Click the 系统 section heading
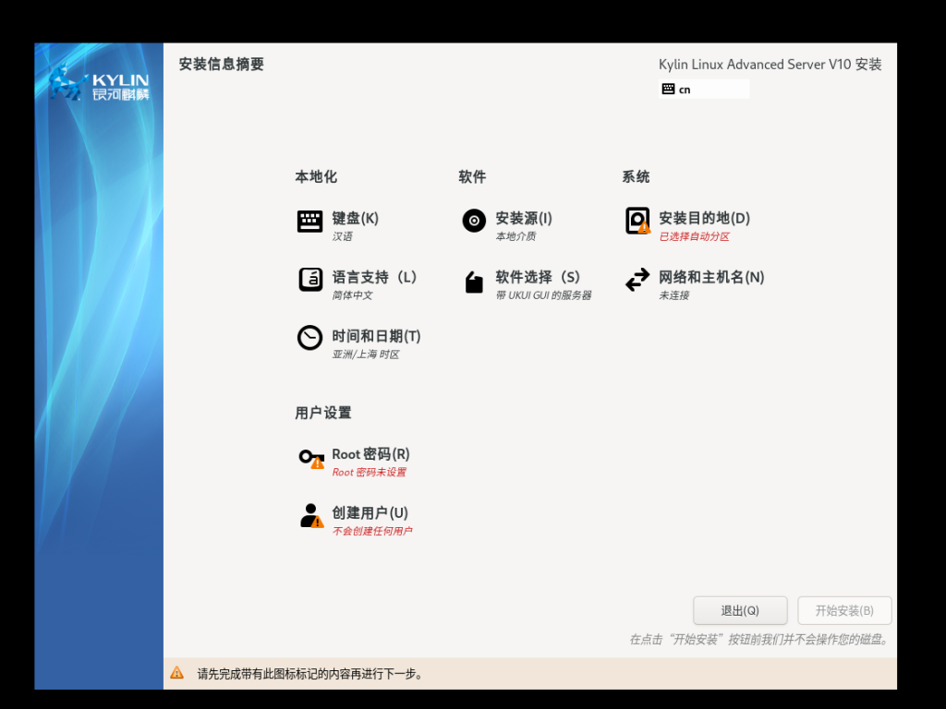 [636, 176]
